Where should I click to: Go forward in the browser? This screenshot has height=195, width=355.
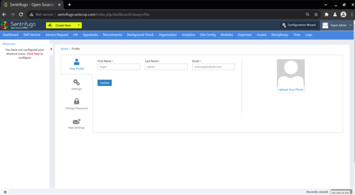tap(13, 15)
